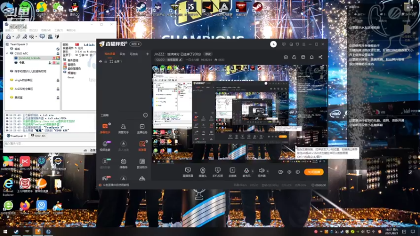This screenshot has width=420, height=236.
Task: Click the orange streaming app taskbar icon
Action: tap(37, 231)
